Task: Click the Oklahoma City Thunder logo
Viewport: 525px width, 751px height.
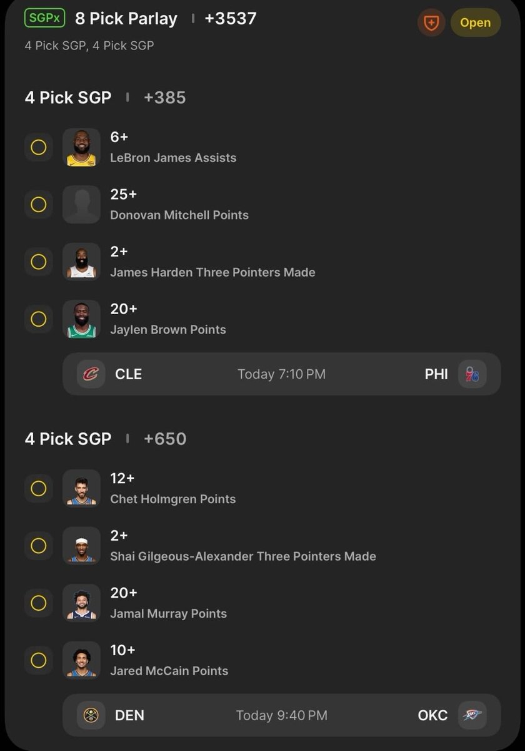Action: pyautogui.click(x=472, y=715)
